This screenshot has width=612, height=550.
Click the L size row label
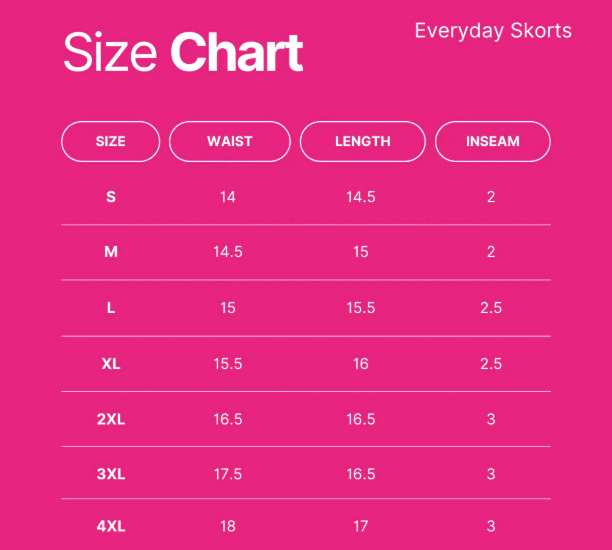[111, 308]
